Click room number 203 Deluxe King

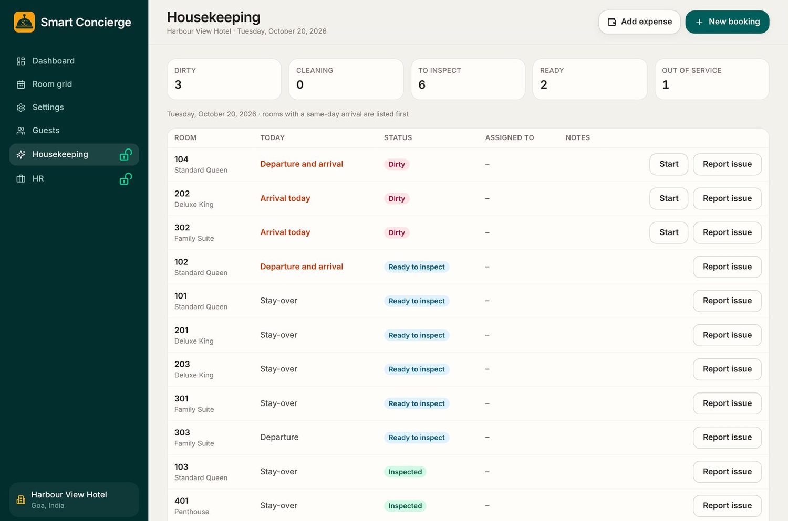pyautogui.click(x=182, y=364)
